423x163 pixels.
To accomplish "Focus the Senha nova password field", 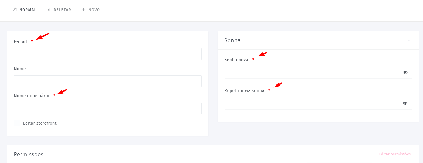I will point(318,73).
